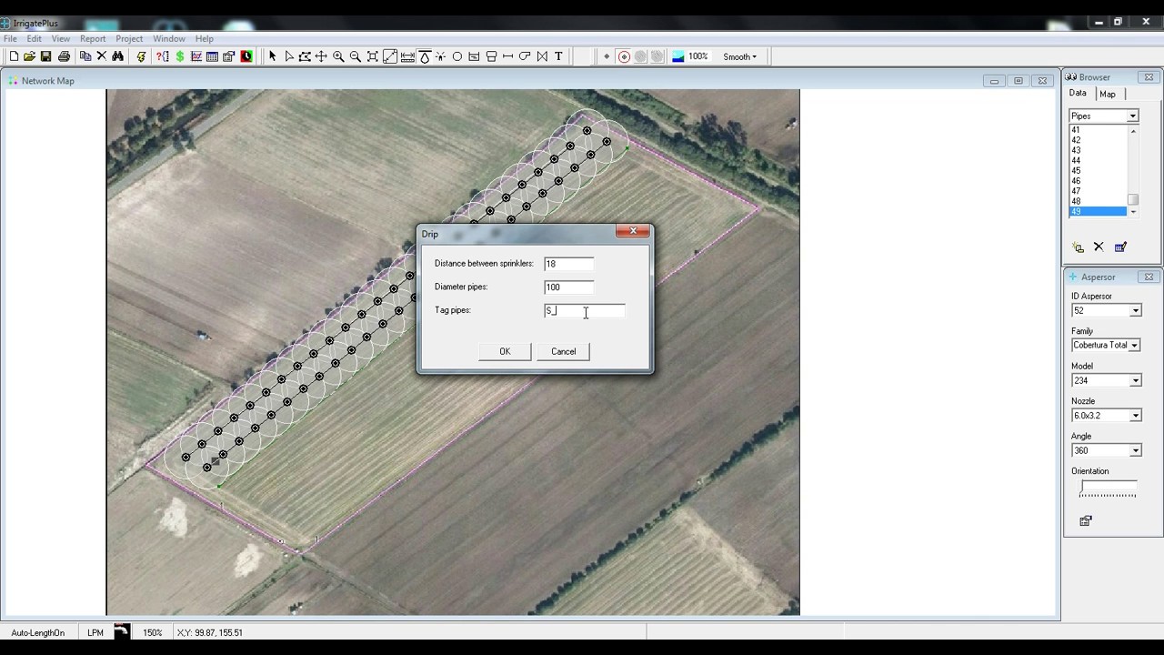Select pipe 41 in Browser list
Image resolution: width=1164 pixels, height=655 pixels.
click(1098, 130)
